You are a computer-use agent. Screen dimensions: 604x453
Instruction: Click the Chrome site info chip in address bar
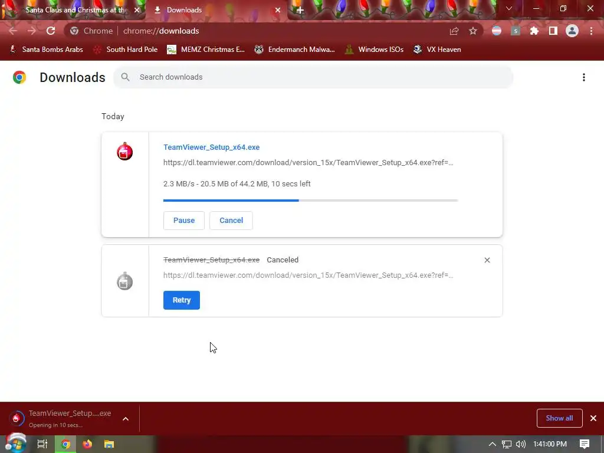pyautogui.click(x=91, y=31)
